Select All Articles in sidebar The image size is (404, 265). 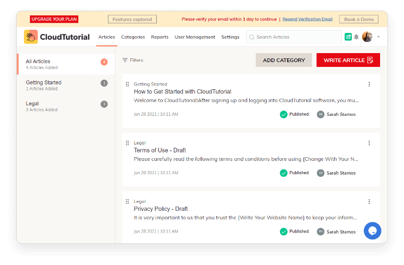[x=66, y=64]
